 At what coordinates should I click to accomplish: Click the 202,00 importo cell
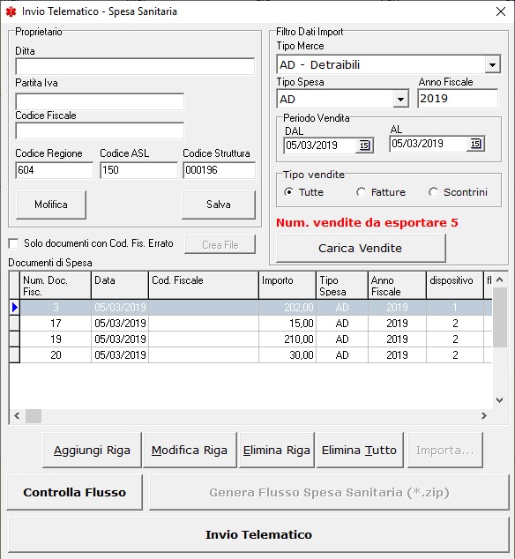[287, 308]
